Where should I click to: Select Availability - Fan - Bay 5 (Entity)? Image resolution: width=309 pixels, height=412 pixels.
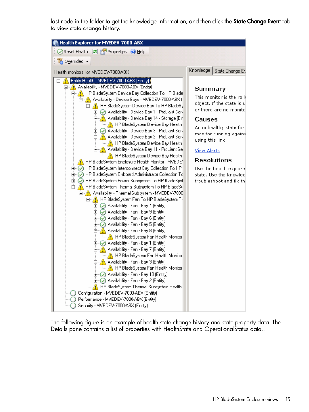pyautogui.click(x=136, y=224)
